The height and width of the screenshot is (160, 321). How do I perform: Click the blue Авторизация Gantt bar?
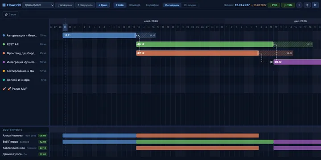[x=99, y=35]
